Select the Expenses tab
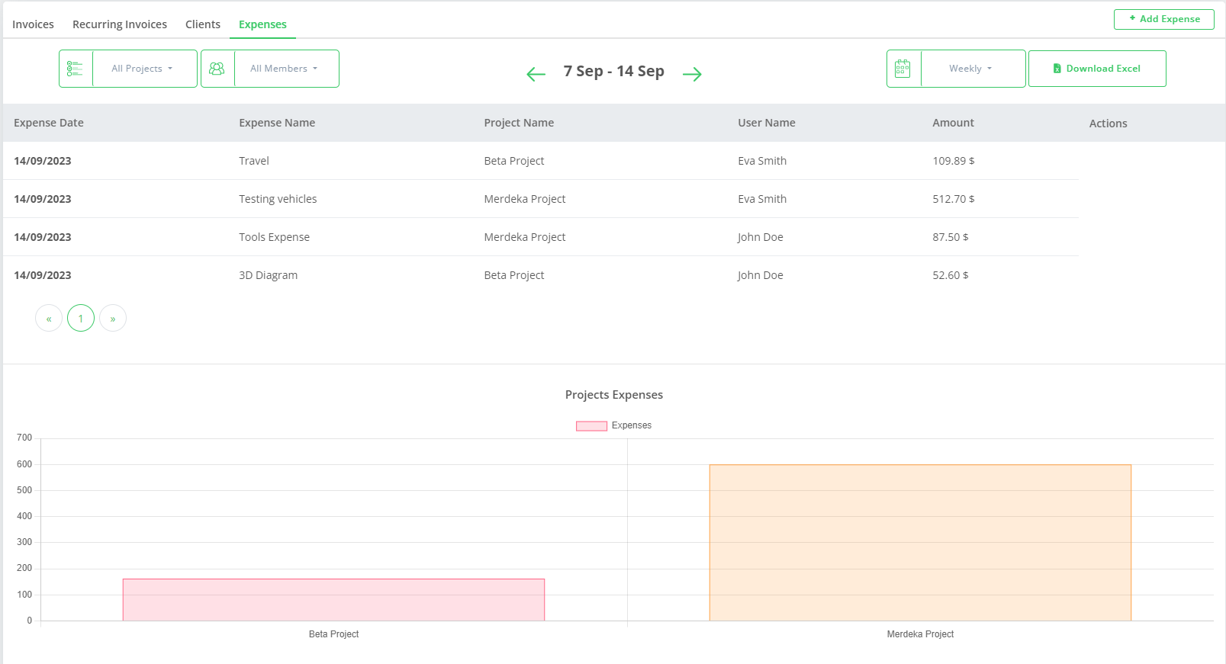1226x664 pixels. pyautogui.click(x=262, y=24)
